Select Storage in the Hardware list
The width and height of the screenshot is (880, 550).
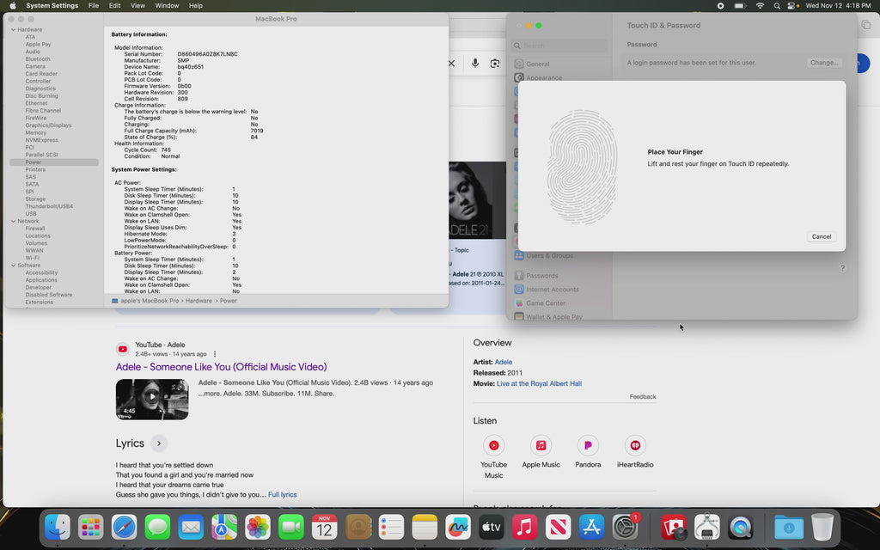[35, 199]
